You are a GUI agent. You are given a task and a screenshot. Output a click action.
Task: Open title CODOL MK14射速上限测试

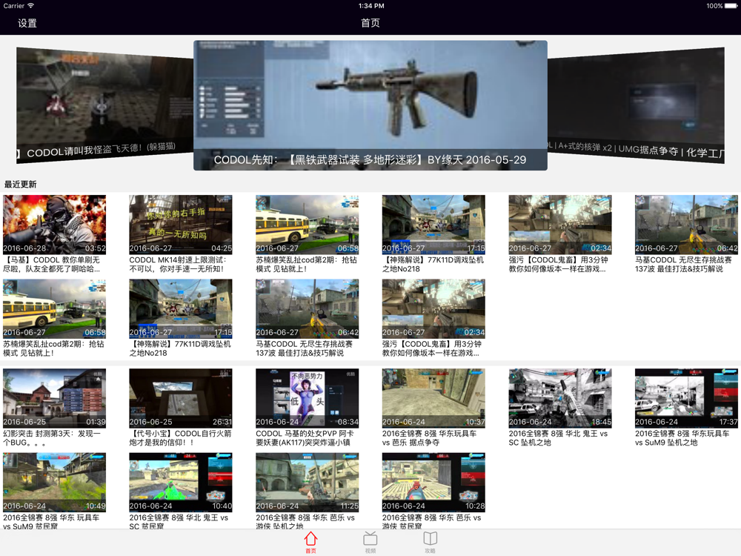178,265
